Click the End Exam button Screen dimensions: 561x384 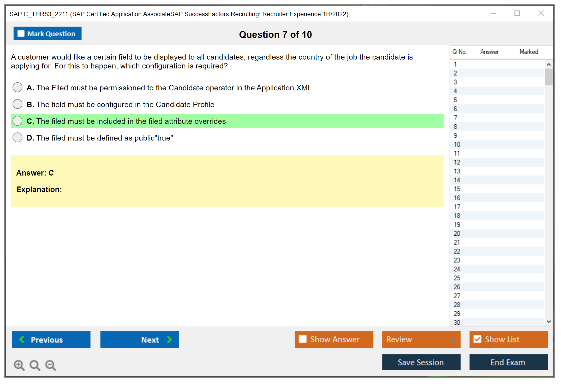pyautogui.click(x=508, y=362)
